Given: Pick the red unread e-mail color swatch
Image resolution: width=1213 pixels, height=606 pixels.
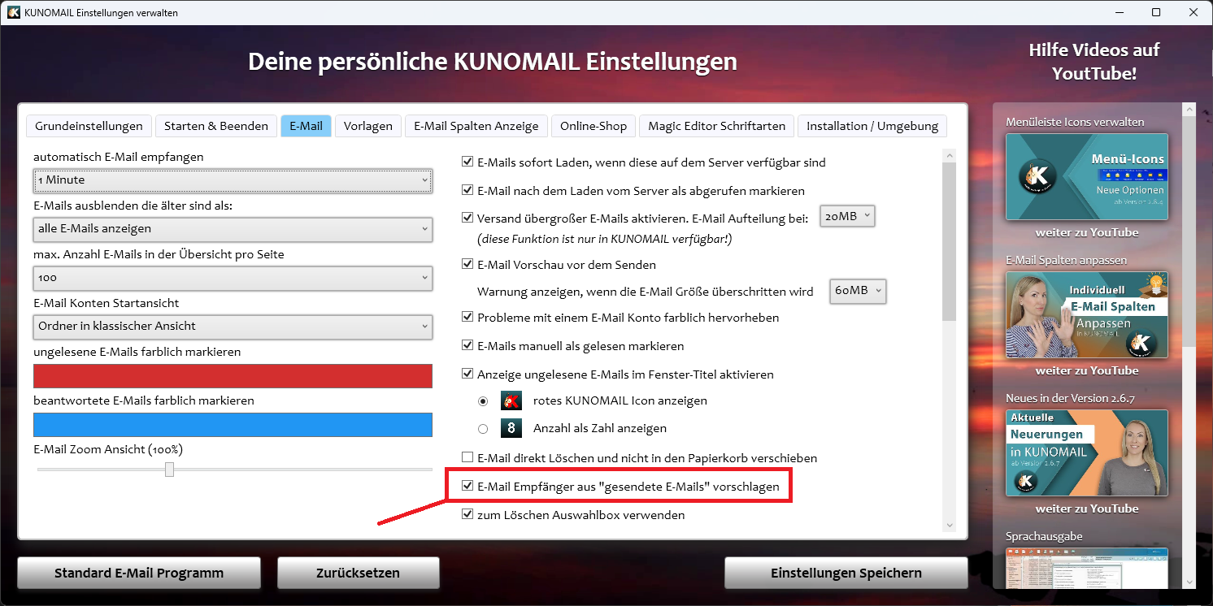Looking at the screenshot, I should tap(233, 376).
